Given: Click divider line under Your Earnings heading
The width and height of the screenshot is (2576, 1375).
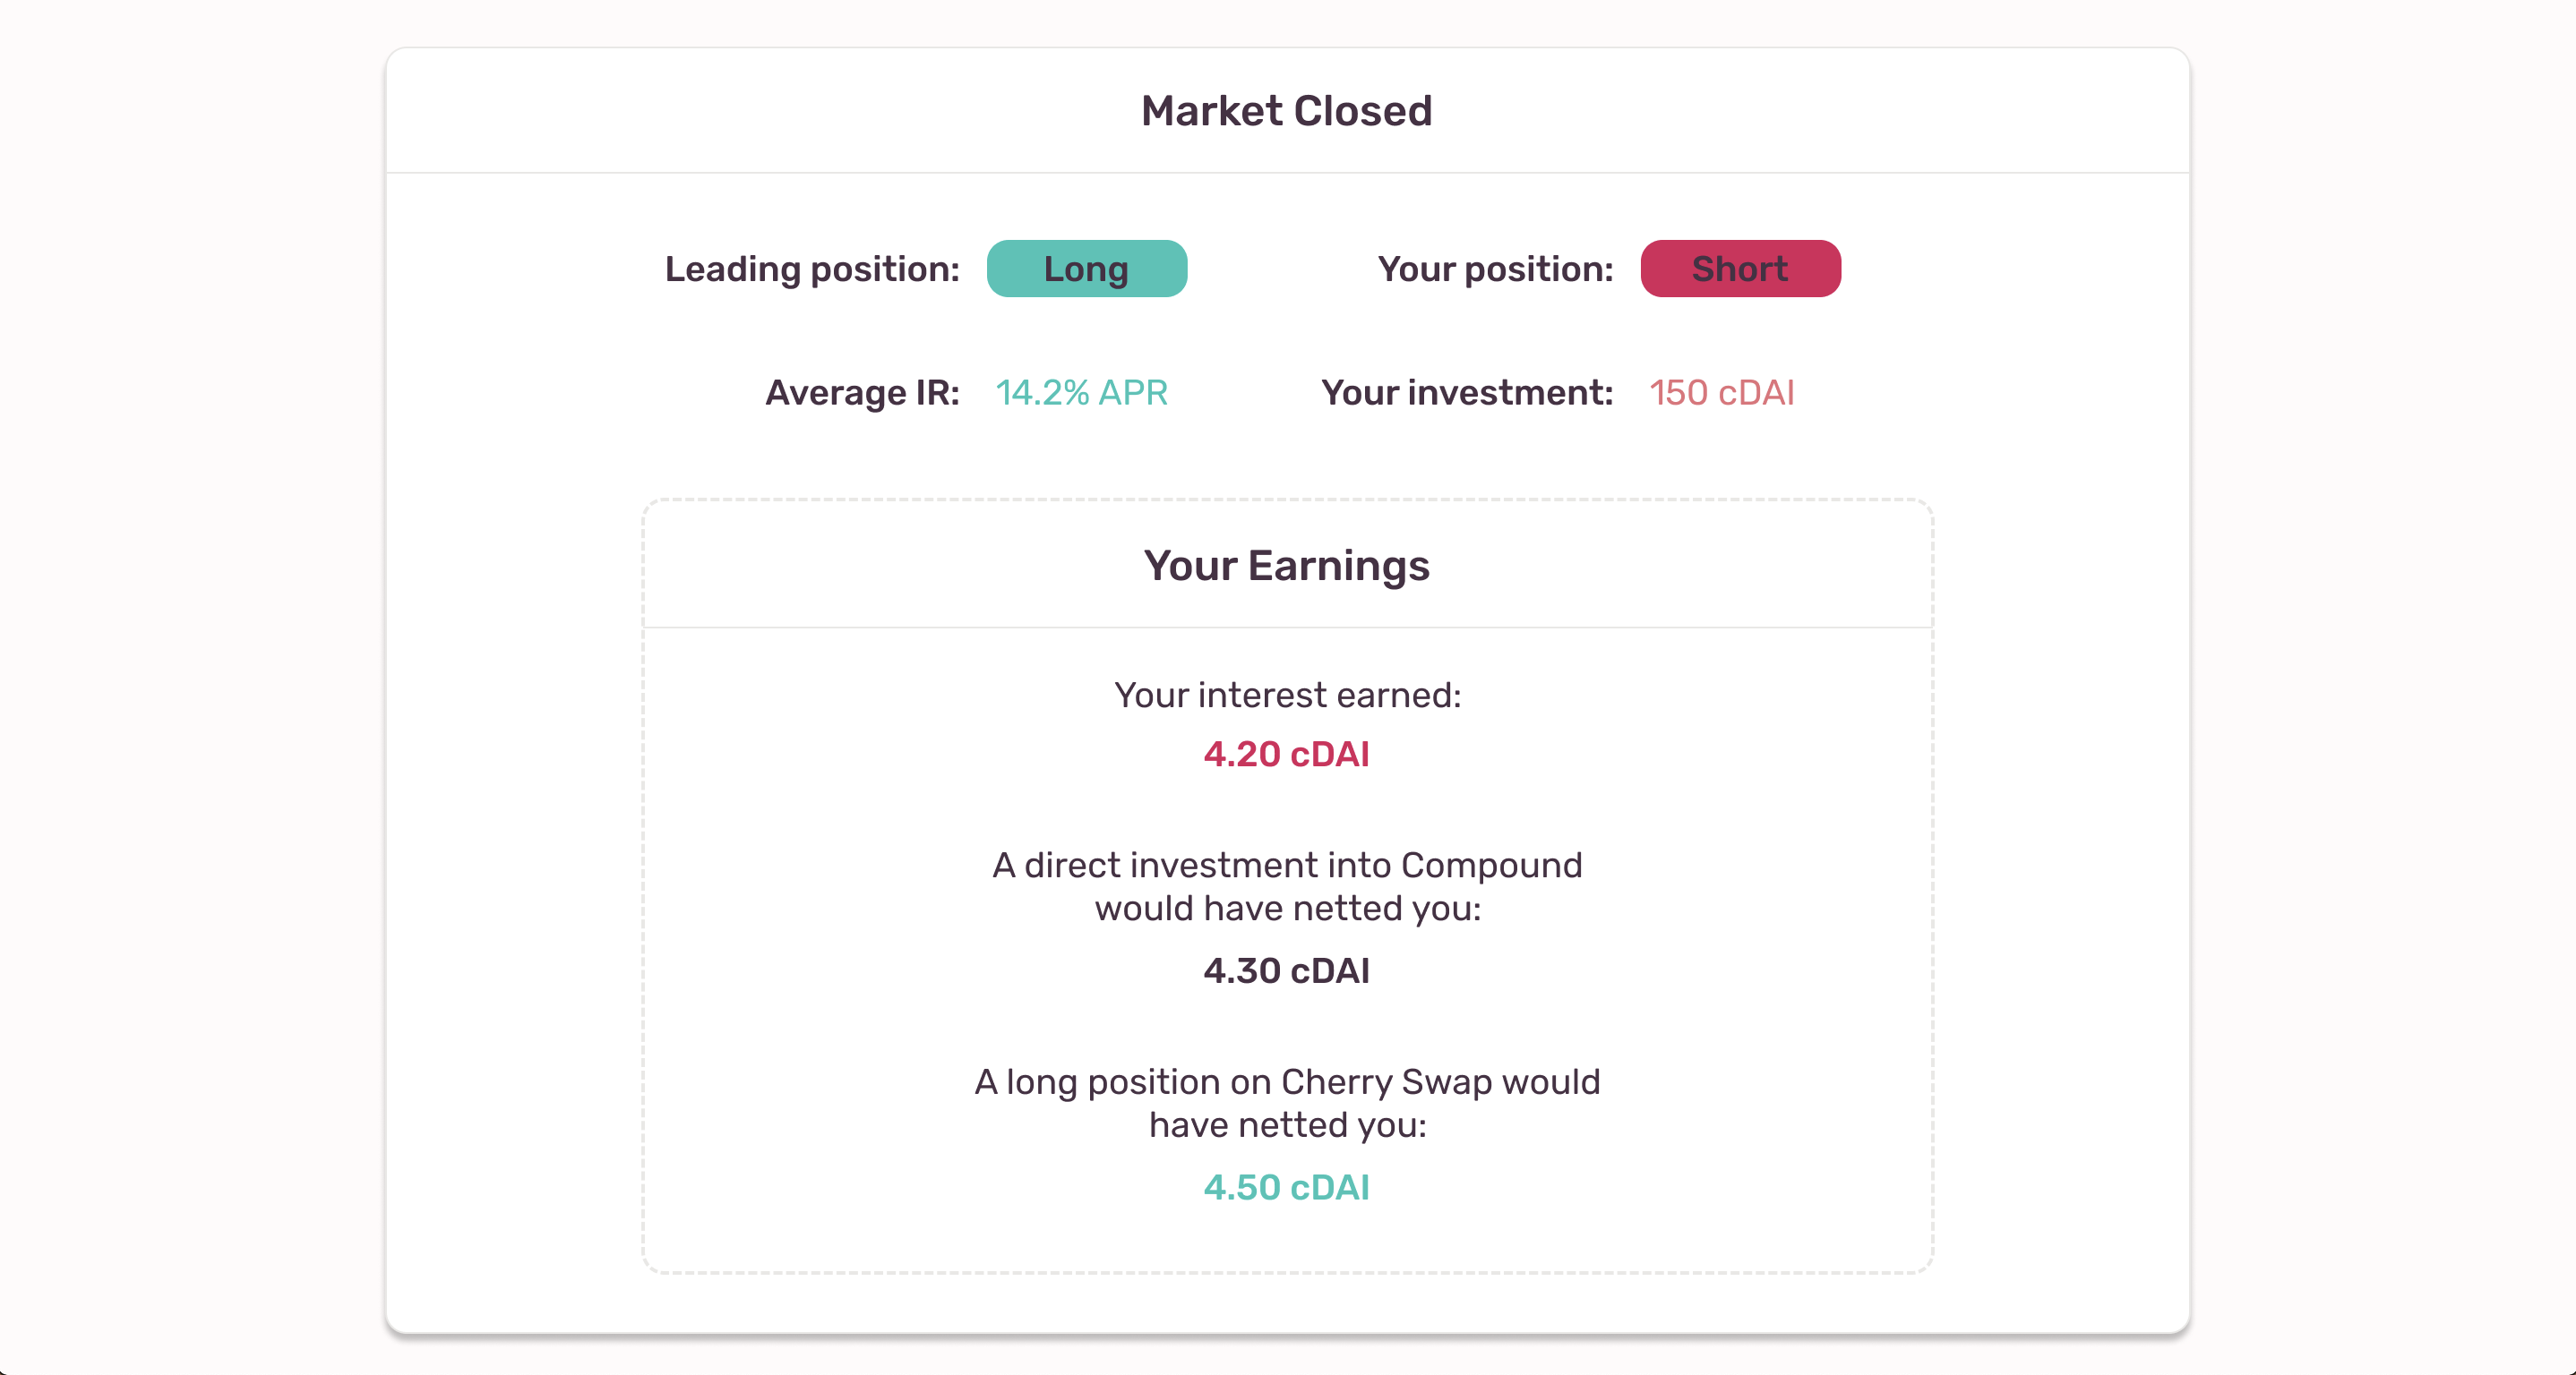Looking at the screenshot, I should click(1287, 628).
